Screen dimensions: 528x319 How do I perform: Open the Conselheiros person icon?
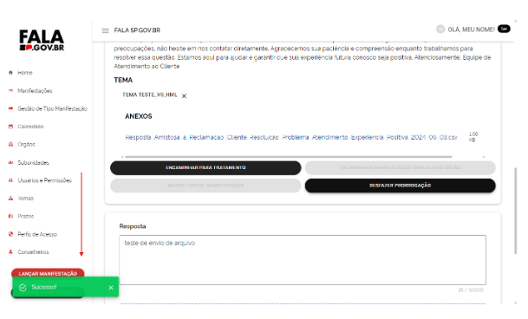(x=10, y=252)
